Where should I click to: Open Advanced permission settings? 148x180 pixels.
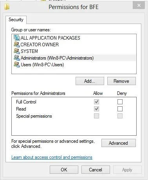point(119,143)
